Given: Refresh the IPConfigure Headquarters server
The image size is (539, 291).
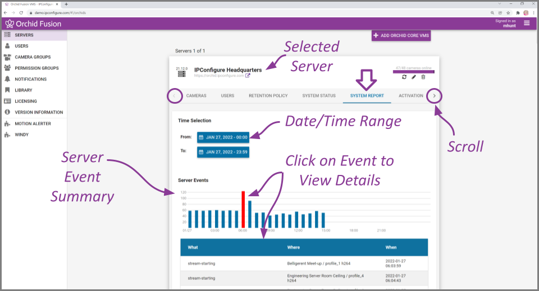Looking at the screenshot, I should 404,77.
